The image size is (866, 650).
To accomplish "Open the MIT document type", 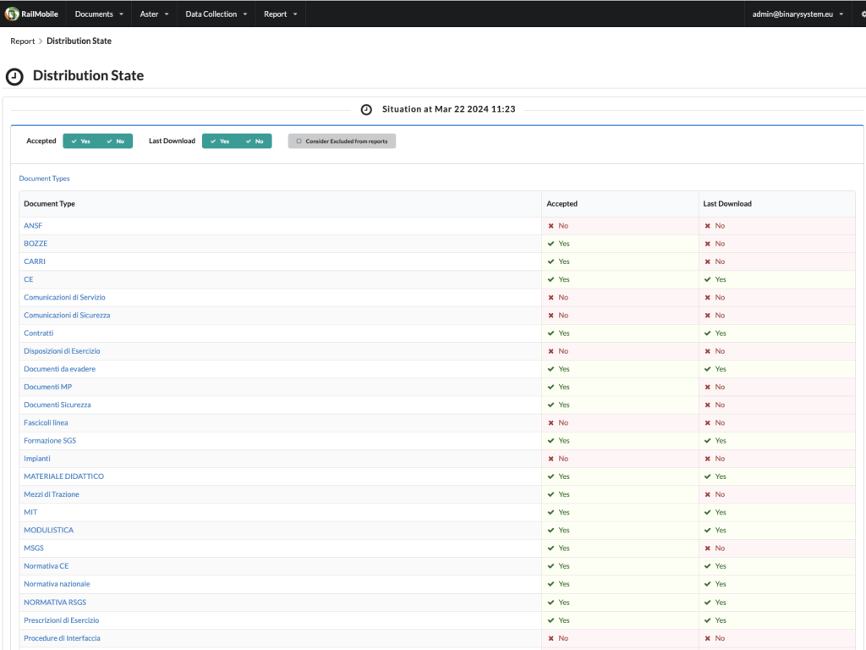I will [30, 512].
